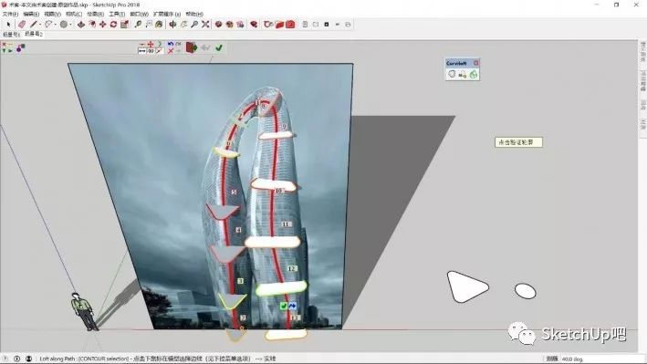This screenshot has width=647, height=364.
Task: Toggle the green check on tower contour
Action: [284, 306]
